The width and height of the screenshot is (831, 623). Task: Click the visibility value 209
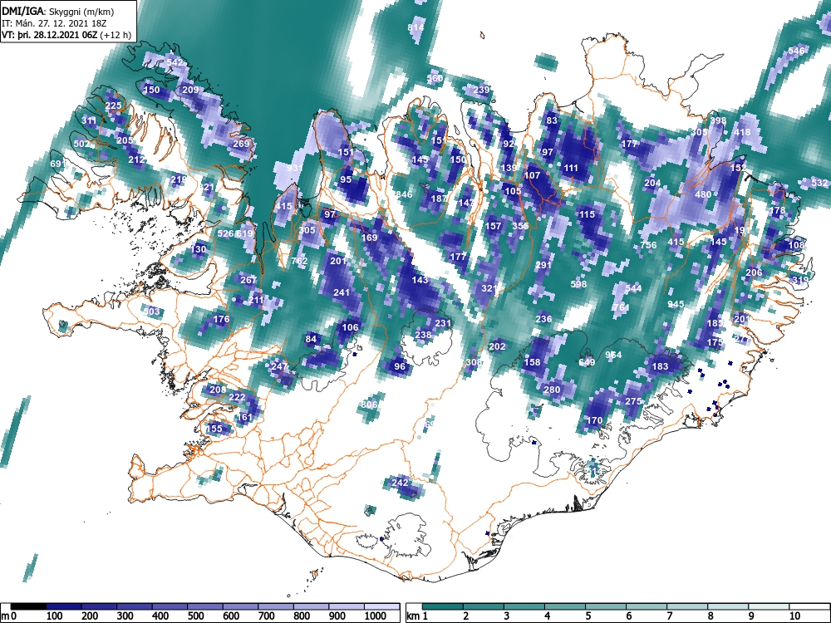(190, 90)
